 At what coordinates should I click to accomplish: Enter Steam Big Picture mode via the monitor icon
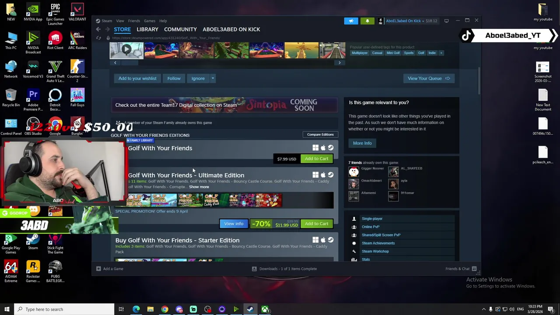click(x=446, y=21)
